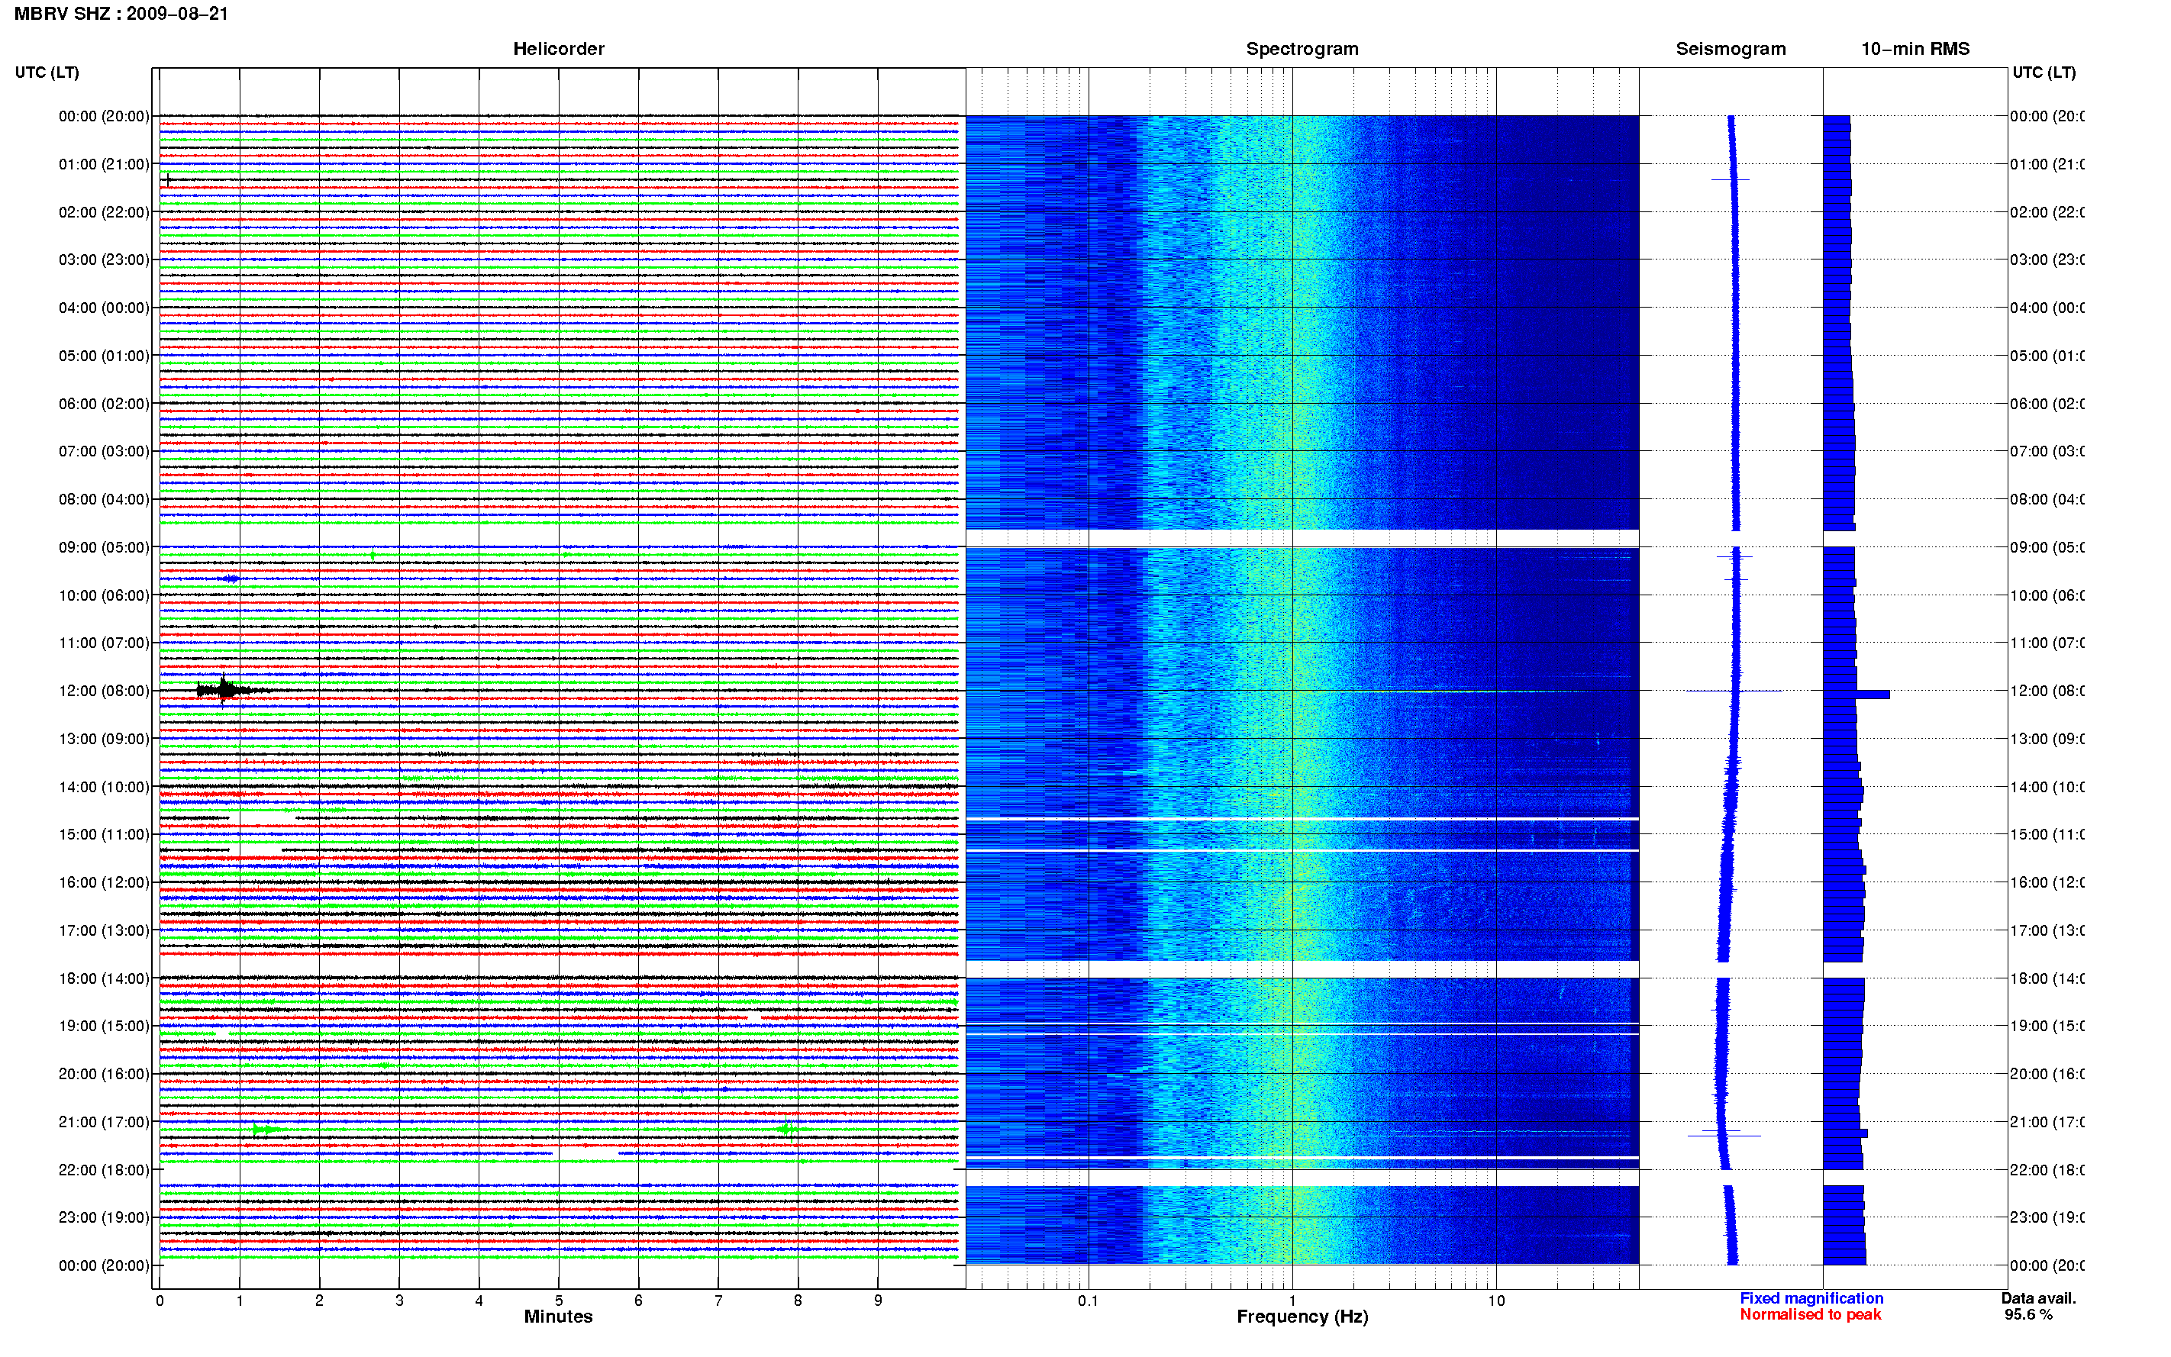Click the 'Minutes' x-axis label

coord(558,1316)
